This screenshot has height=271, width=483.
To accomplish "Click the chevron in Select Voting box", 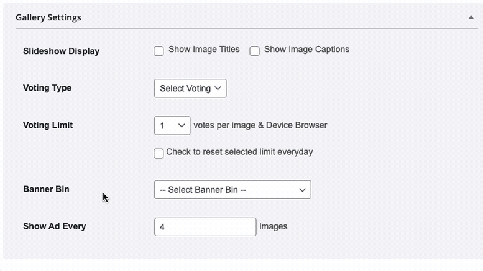I will tap(218, 89).
